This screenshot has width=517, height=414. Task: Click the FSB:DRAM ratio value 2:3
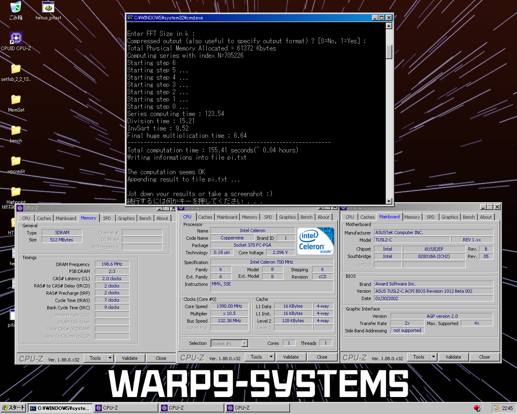coord(112,271)
